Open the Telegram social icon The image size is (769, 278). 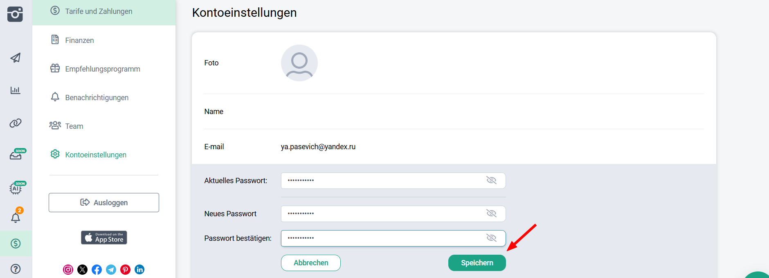pos(111,269)
